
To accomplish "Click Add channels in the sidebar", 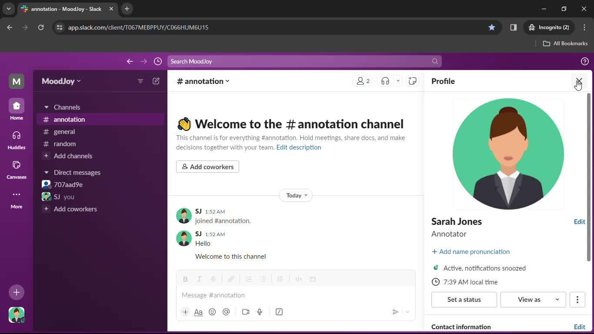I will 100,156.
